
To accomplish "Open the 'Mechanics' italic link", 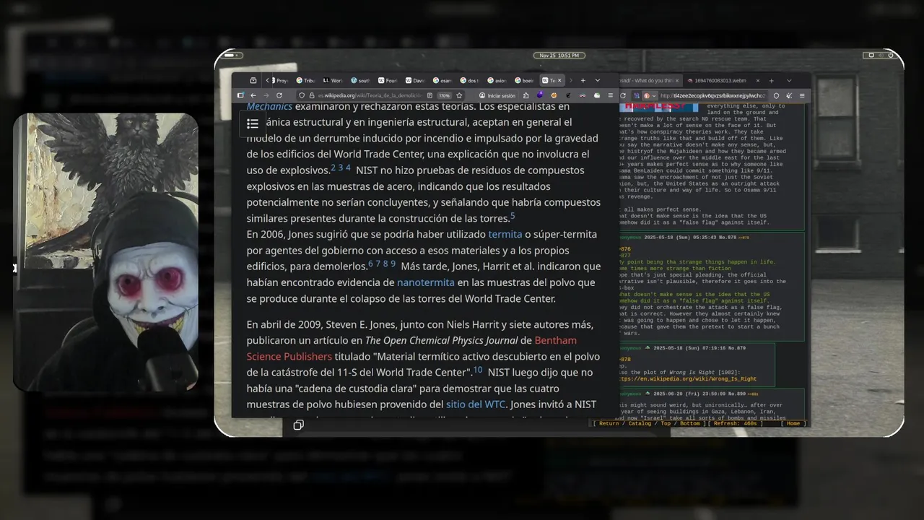I will 269,106.
